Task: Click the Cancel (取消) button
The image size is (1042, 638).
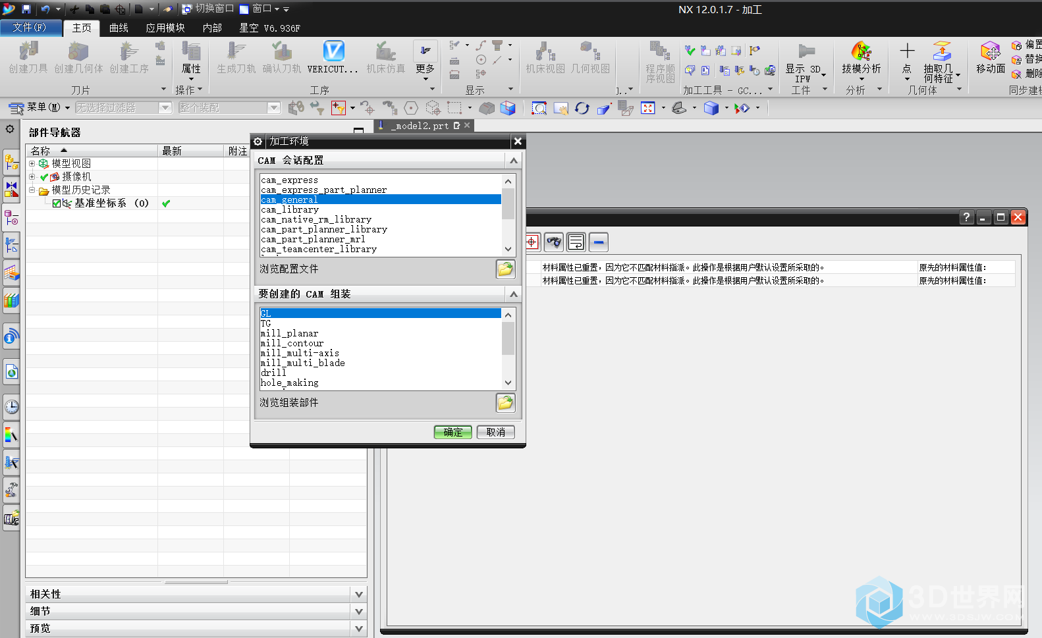Action: (496, 432)
